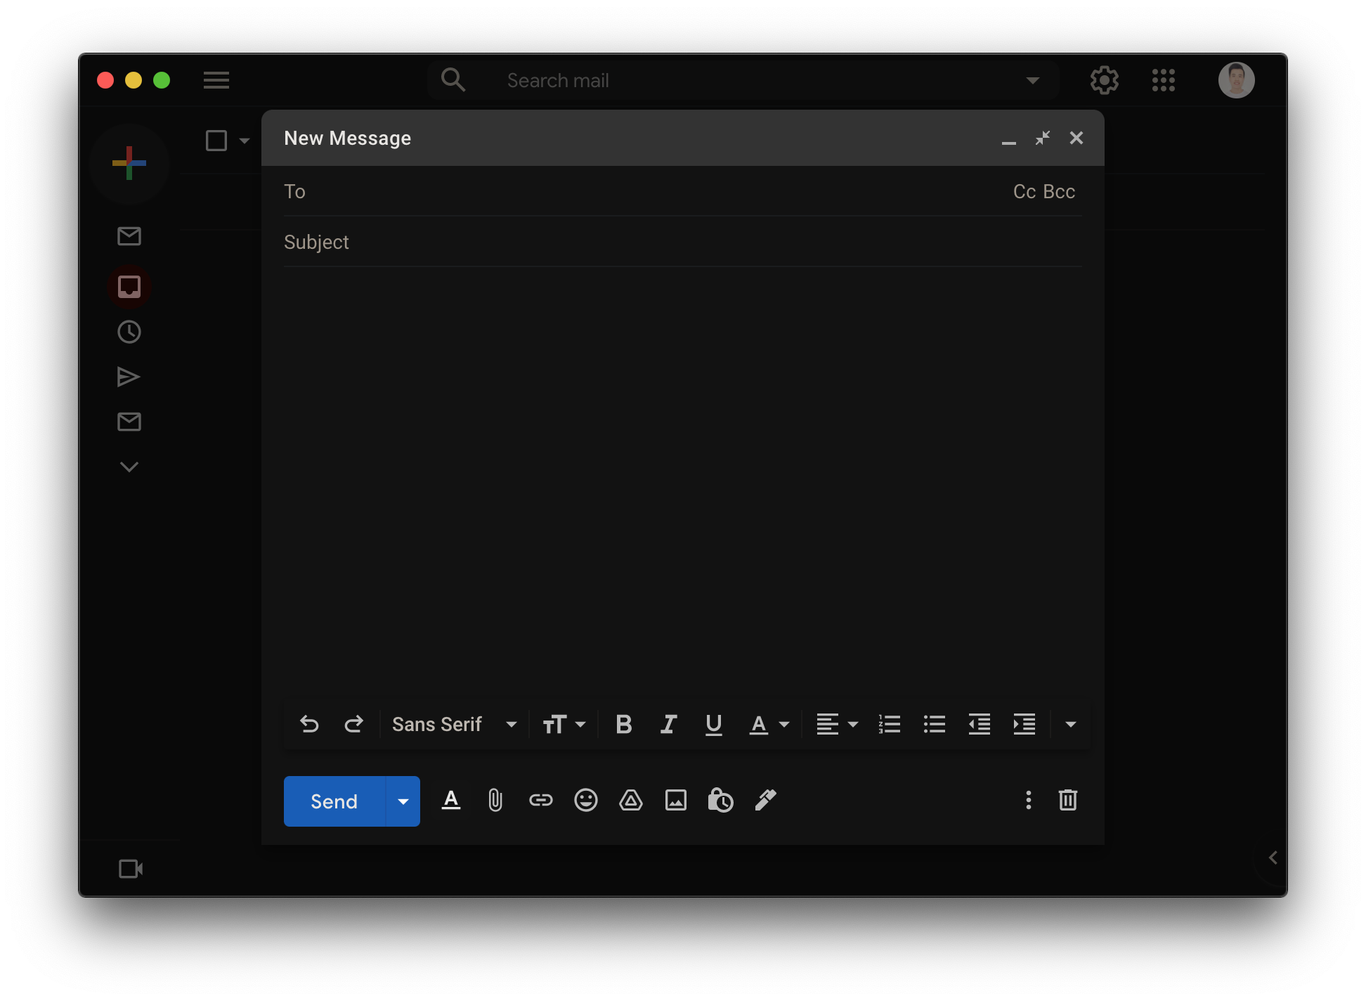
Task: Click the attach files paperclip icon
Action: (495, 800)
